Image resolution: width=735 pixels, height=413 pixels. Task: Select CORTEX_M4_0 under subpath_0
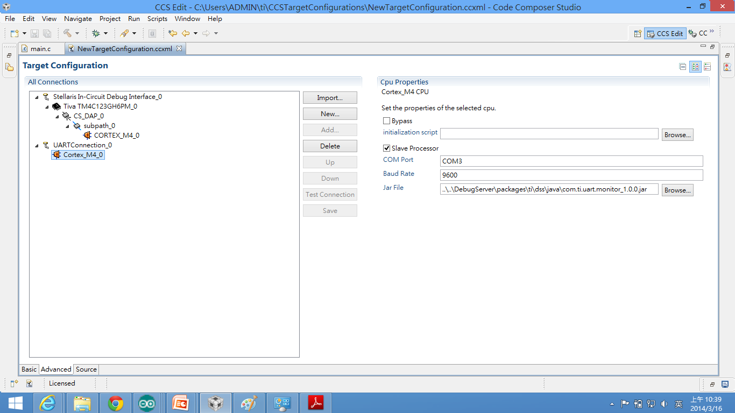tap(116, 136)
